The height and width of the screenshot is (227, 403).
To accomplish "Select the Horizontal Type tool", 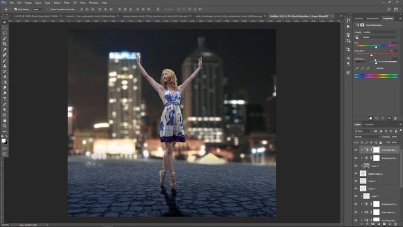I will click(x=4, y=98).
